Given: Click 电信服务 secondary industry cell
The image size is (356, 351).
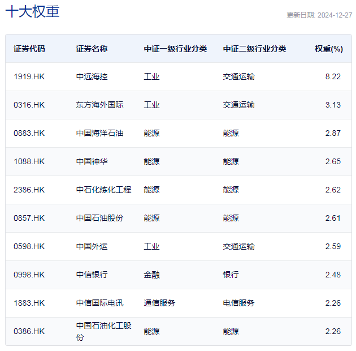Looking at the screenshot, I should pos(238,303).
